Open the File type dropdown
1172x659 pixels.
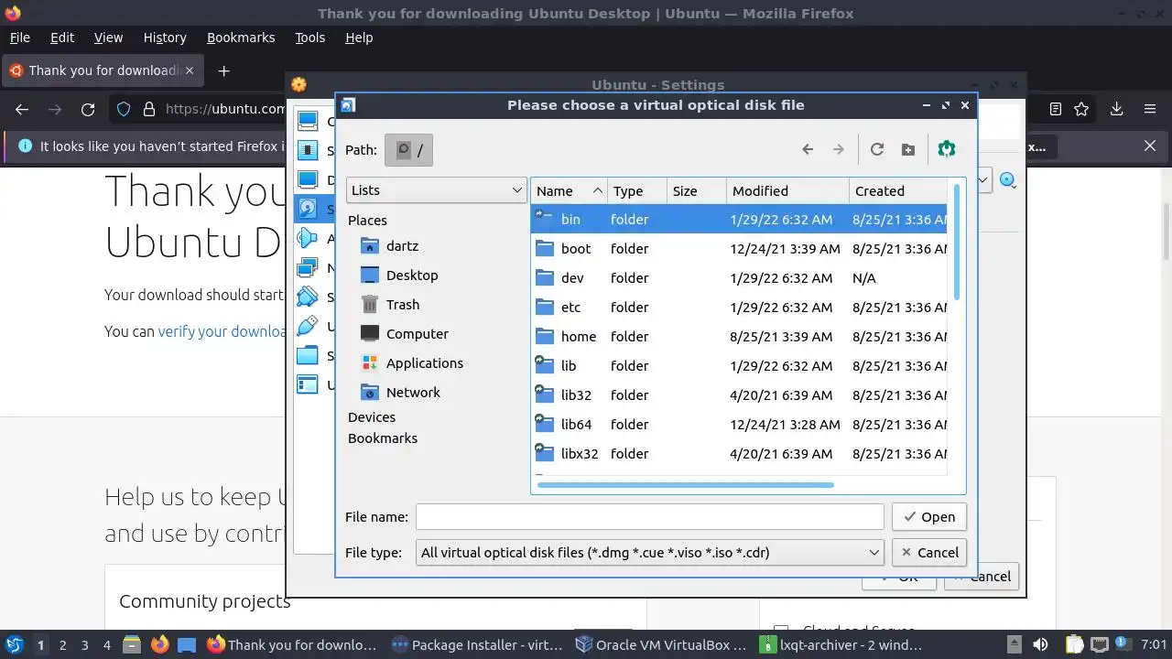(x=649, y=553)
